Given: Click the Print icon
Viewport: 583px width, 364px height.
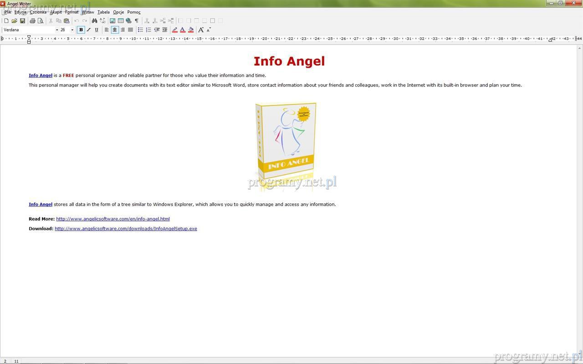Looking at the screenshot, I should [32, 21].
